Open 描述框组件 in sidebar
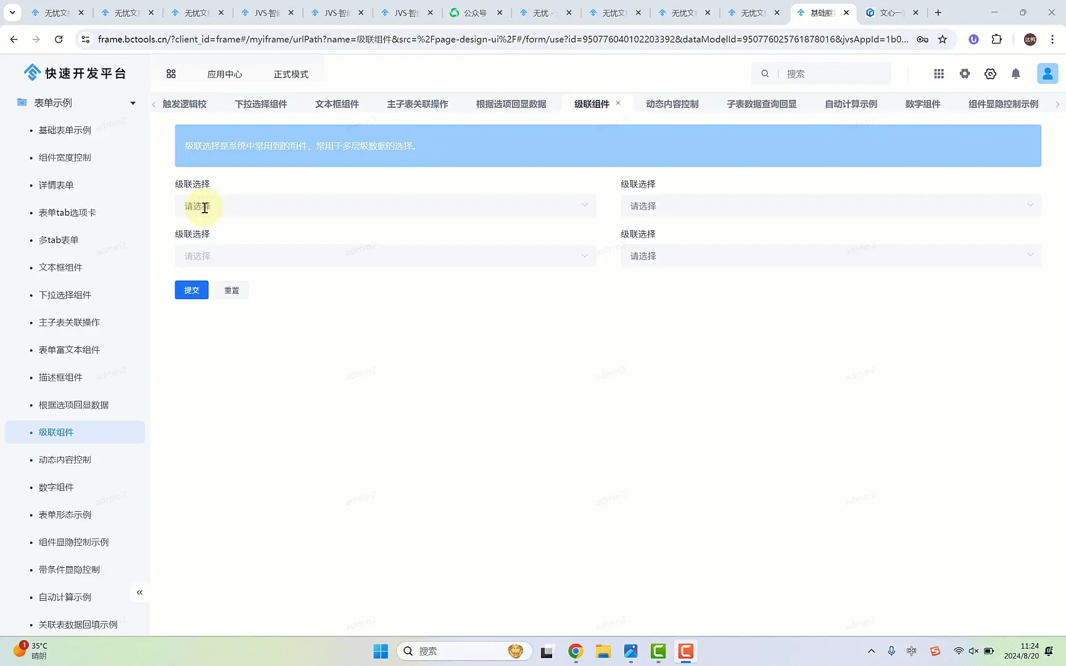 pos(60,377)
